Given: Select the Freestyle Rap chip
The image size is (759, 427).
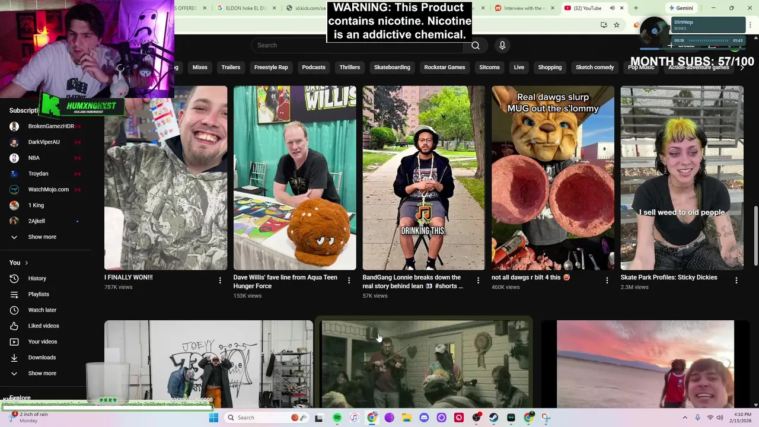Looking at the screenshot, I should coord(271,67).
